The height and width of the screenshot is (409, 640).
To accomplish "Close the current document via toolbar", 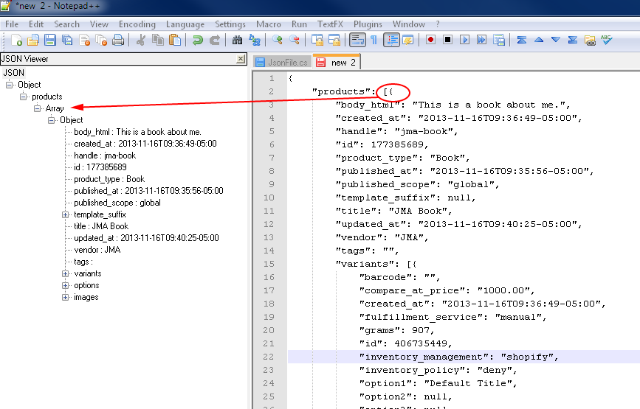I will pyautogui.click(x=84, y=40).
